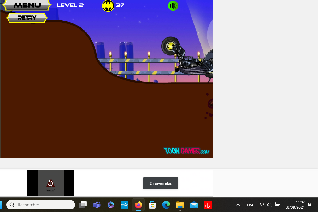
Task: Switch to the Firefox browser window
Action: (x=138, y=205)
